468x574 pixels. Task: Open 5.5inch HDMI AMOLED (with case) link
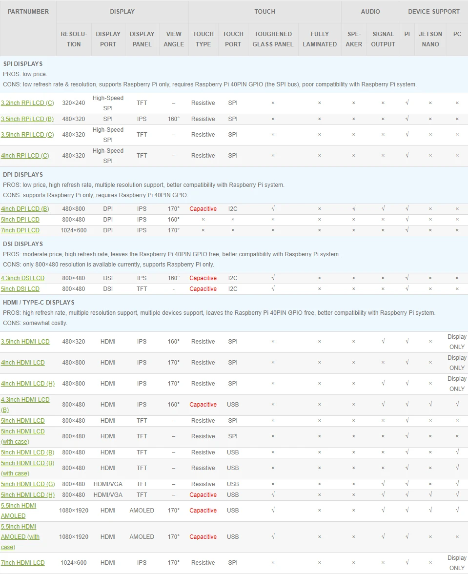coord(20,537)
